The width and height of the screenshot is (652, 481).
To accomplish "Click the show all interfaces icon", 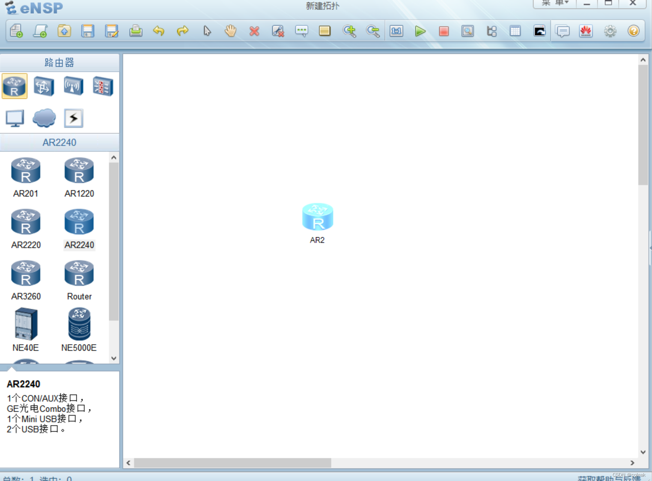I will point(491,31).
